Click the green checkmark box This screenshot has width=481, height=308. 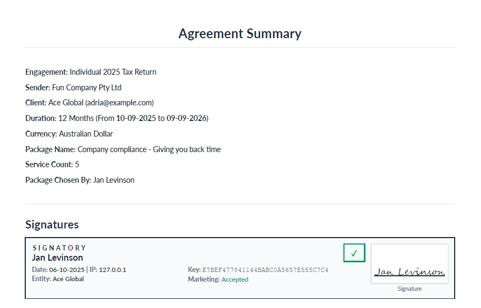point(354,253)
